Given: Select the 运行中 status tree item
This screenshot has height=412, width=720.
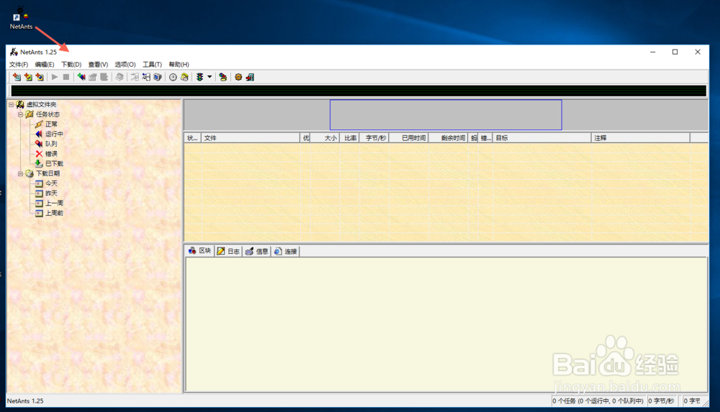Looking at the screenshot, I should [x=54, y=134].
